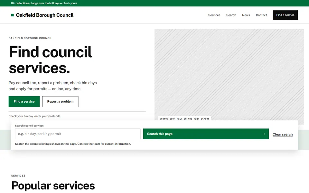309x193 pixels.
Task: Click the green Find a service hero button
Action: click(24, 102)
